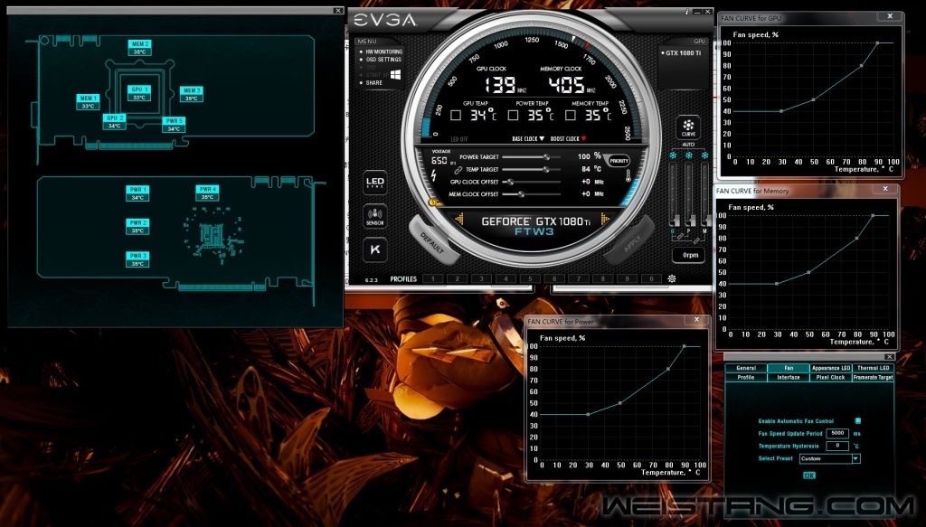Click OK in the fan settings
Screen dimensions: 926x527
[x=808, y=475]
